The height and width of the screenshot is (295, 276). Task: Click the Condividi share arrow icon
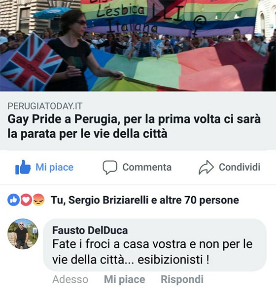[206, 167]
